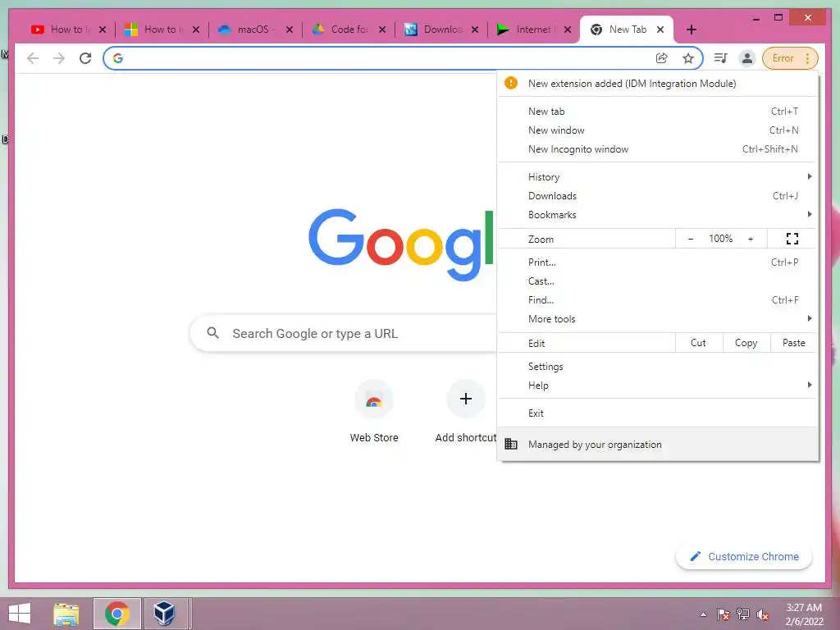Open a New Incognito window
The image size is (840, 630).
[x=658, y=149]
